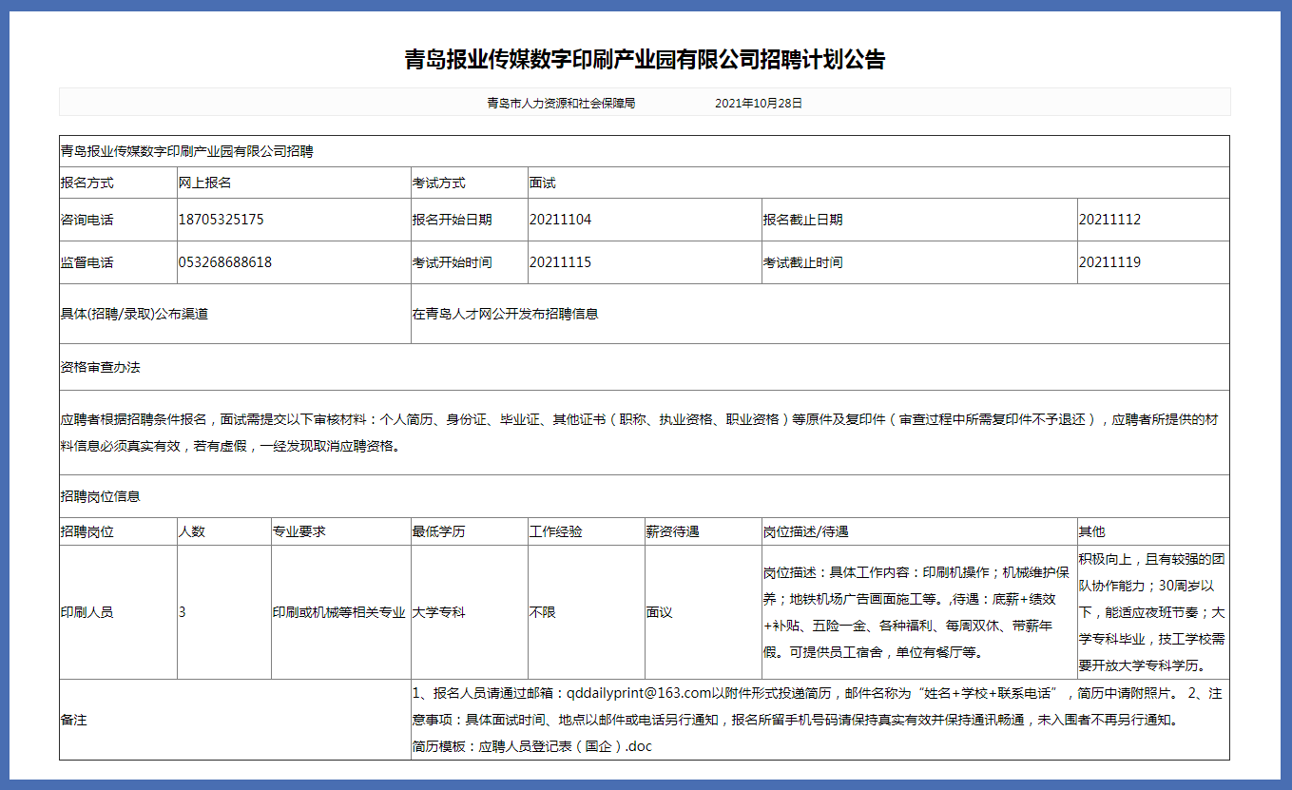1292x790 pixels.
Task: Click the publisher 青岛市人力资源和社会保障局
Action: point(561,103)
